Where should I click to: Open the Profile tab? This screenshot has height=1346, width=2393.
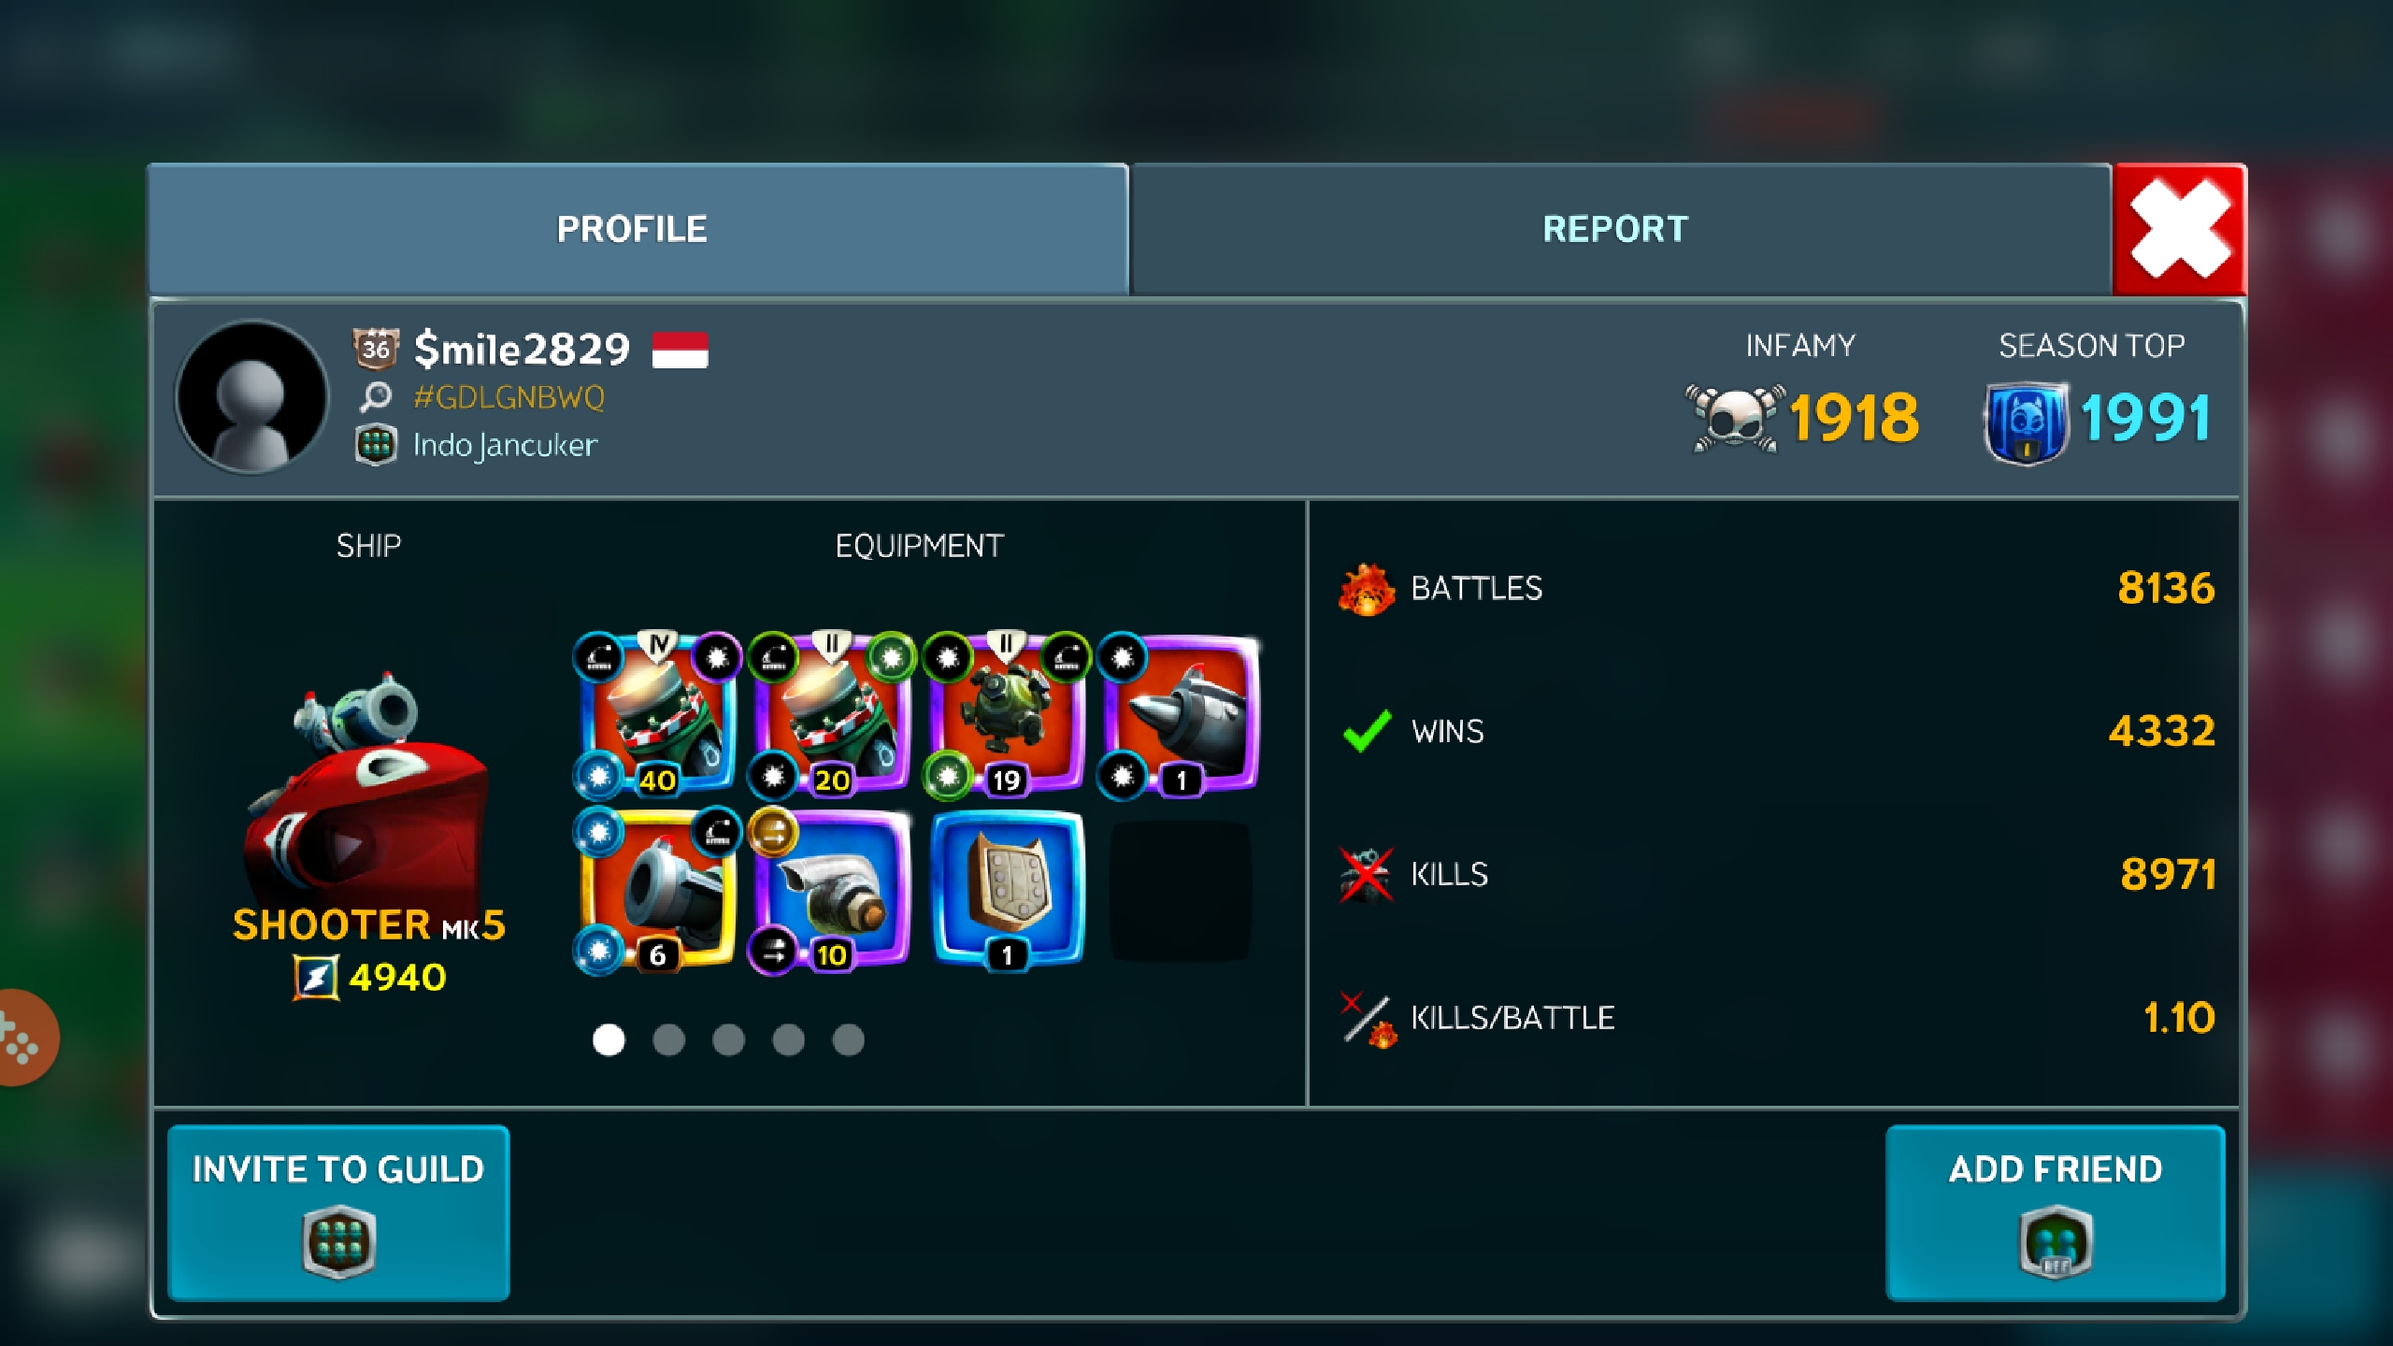click(x=638, y=230)
